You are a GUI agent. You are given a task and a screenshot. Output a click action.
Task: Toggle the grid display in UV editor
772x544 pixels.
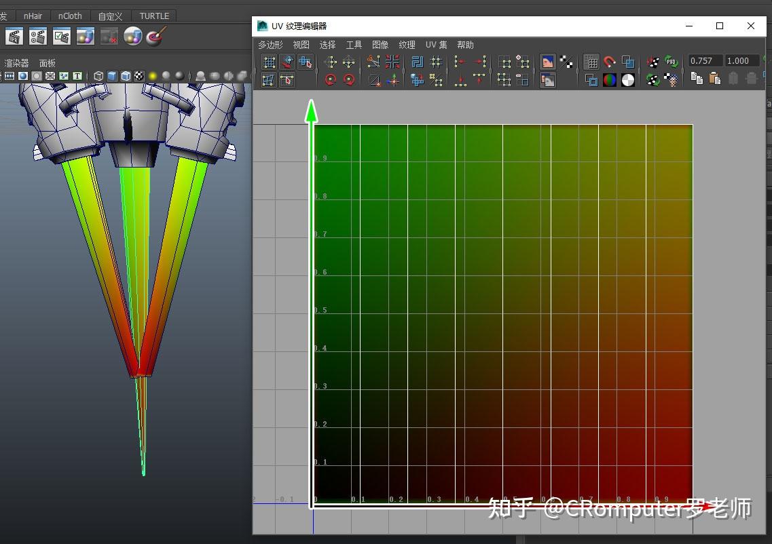(x=592, y=61)
